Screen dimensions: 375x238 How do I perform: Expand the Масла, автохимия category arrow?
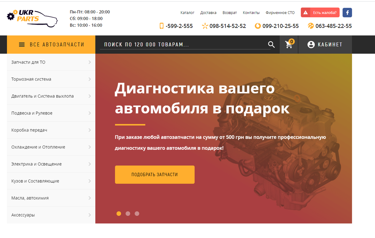tap(90, 198)
